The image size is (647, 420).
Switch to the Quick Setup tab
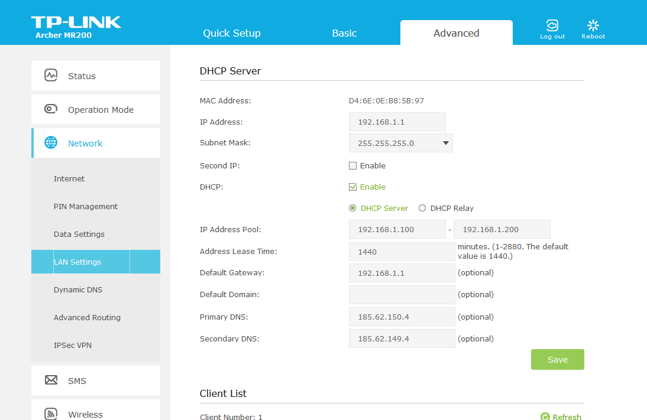tap(232, 33)
